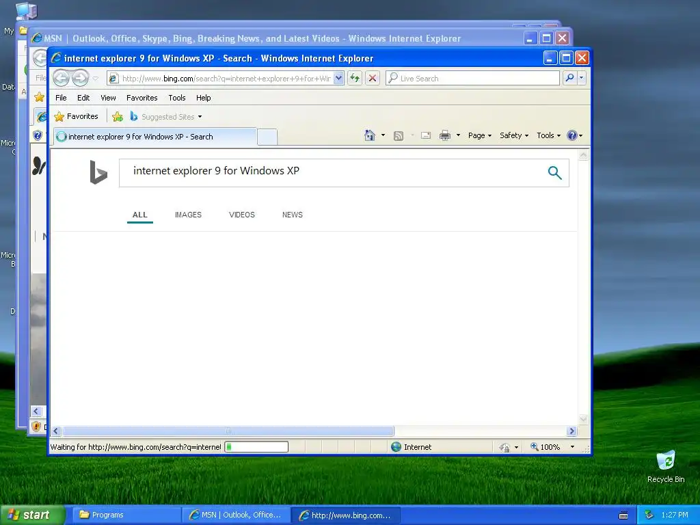Click the Bing search query text box
700x525 pixels.
[330, 173]
